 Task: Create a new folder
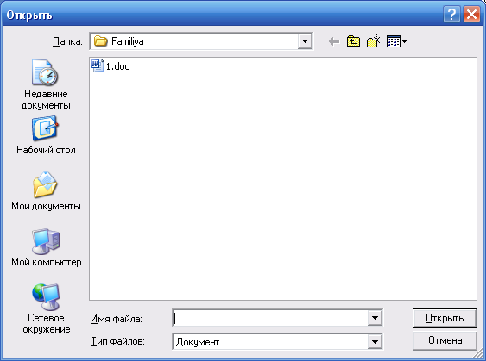[374, 41]
